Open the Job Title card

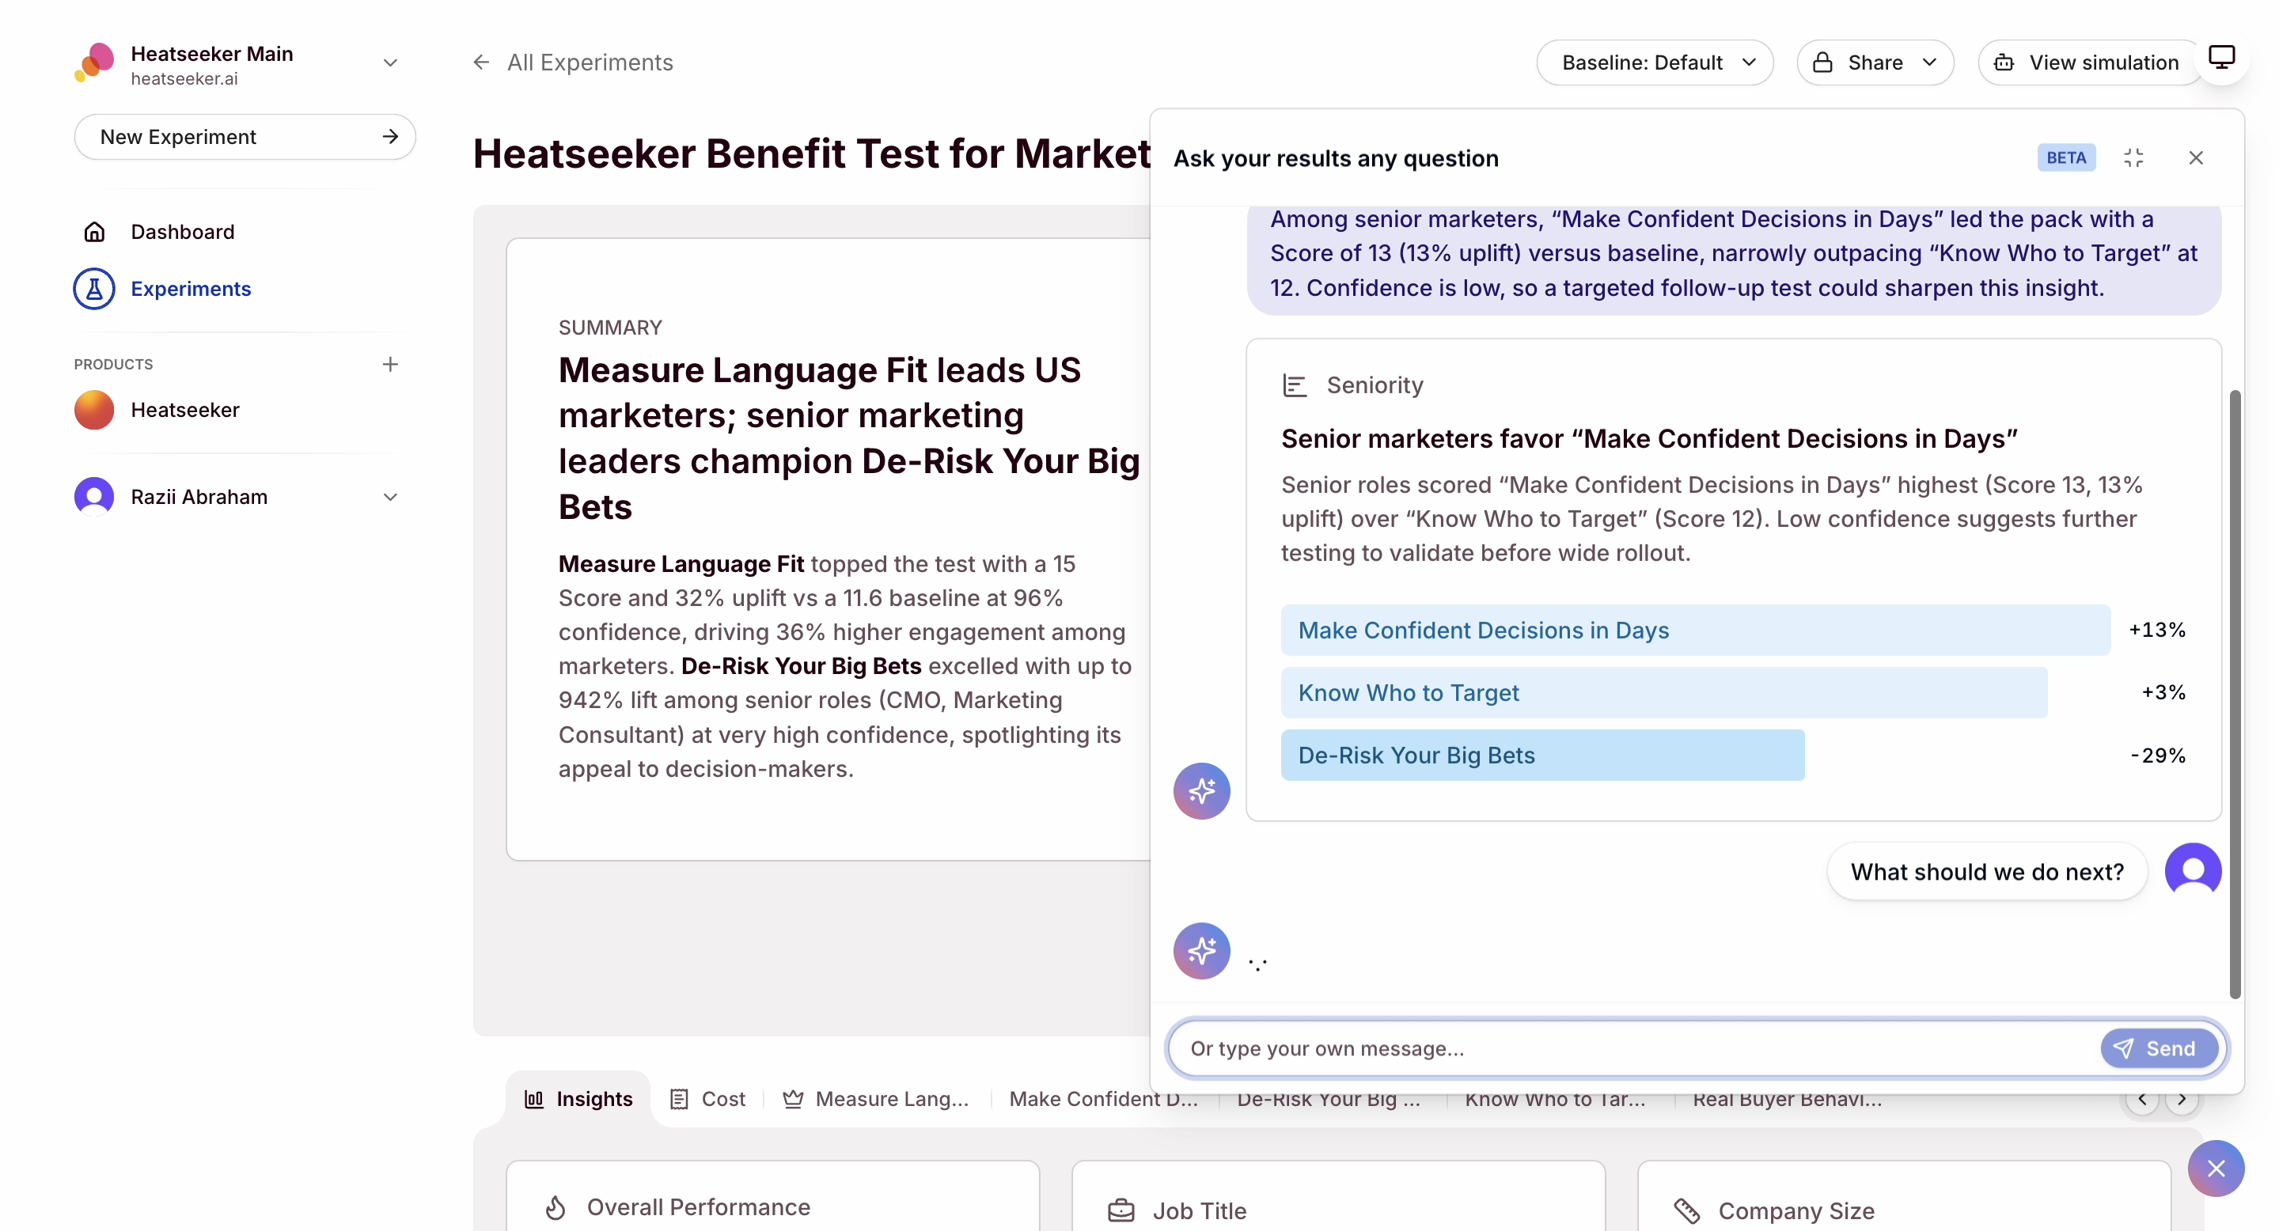click(1339, 1196)
